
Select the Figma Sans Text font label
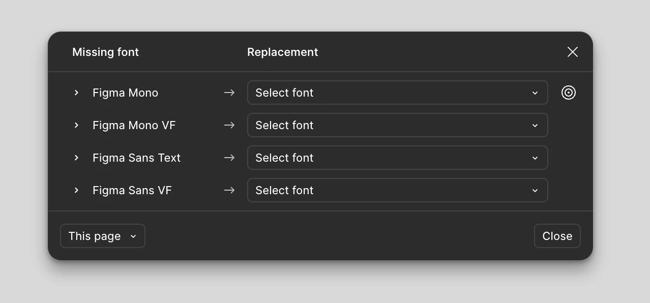click(x=136, y=158)
